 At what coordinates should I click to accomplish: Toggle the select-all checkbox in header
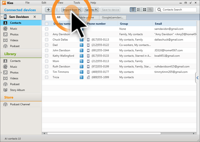[47, 23]
